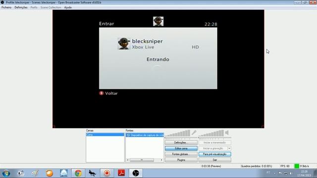
Task: Select the Cena scene in Cenas list
Action: (105, 134)
